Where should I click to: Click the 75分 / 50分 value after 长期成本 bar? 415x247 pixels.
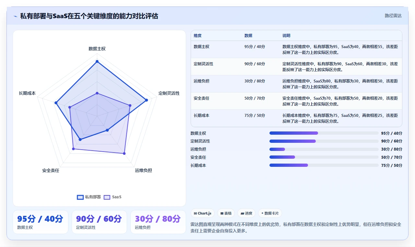tap(392, 166)
